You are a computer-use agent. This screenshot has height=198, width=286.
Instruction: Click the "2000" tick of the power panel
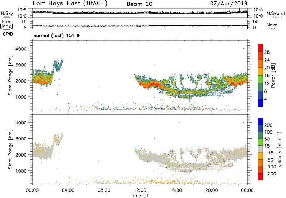coord(21,81)
